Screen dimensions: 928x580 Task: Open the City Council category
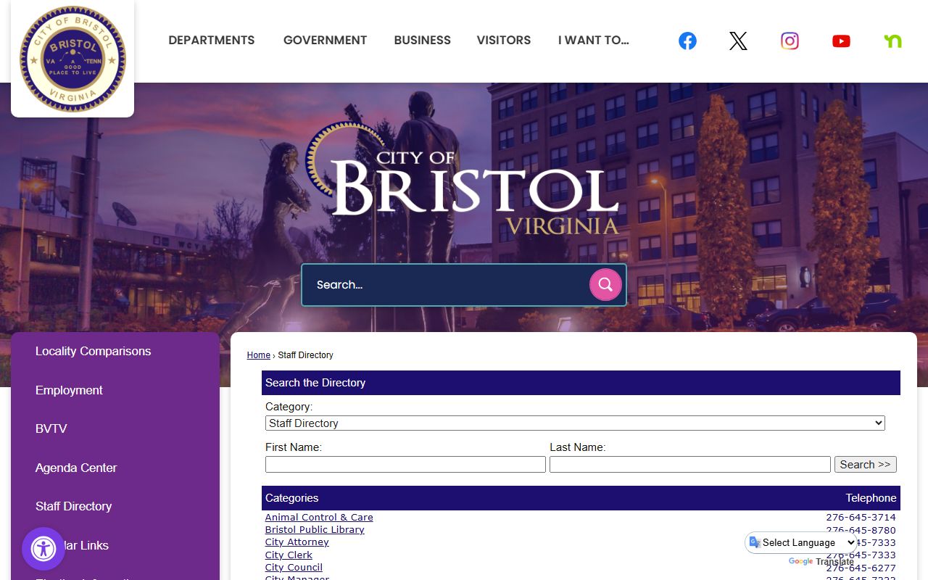click(x=294, y=568)
